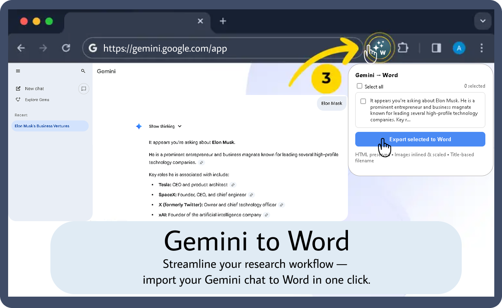
Task: Open the Gemini to Word extension icon
Action: pyautogui.click(x=380, y=48)
